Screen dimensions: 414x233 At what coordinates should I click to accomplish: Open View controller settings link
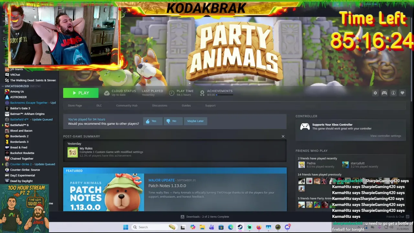pos(386,136)
